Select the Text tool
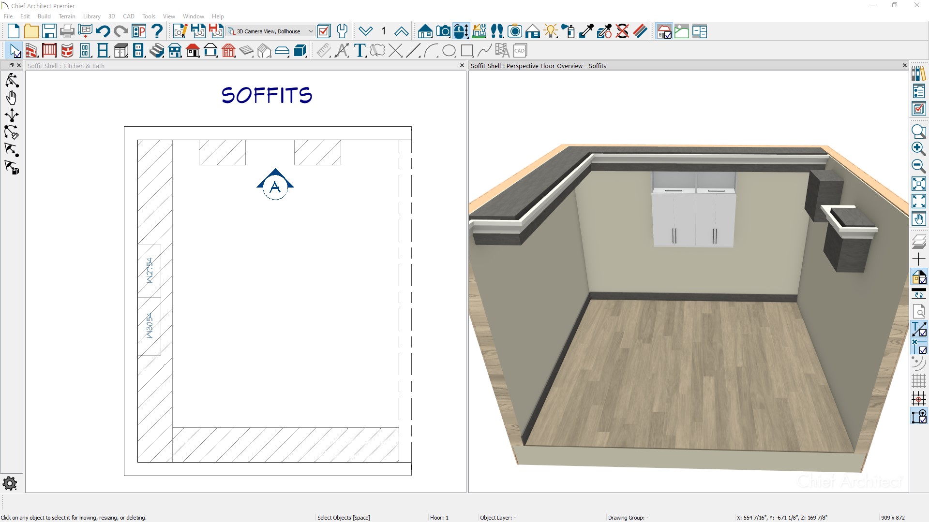The height and width of the screenshot is (522, 929). pos(360,50)
